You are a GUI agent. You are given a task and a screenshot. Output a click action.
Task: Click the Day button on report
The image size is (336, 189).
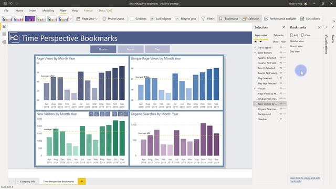coord(157,49)
